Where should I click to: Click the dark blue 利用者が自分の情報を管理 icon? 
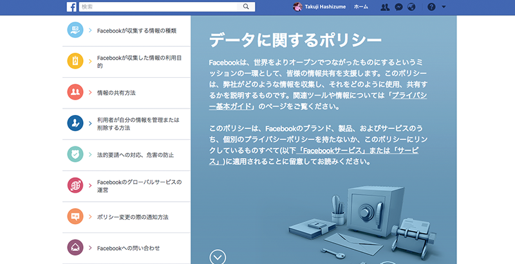coord(75,123)
